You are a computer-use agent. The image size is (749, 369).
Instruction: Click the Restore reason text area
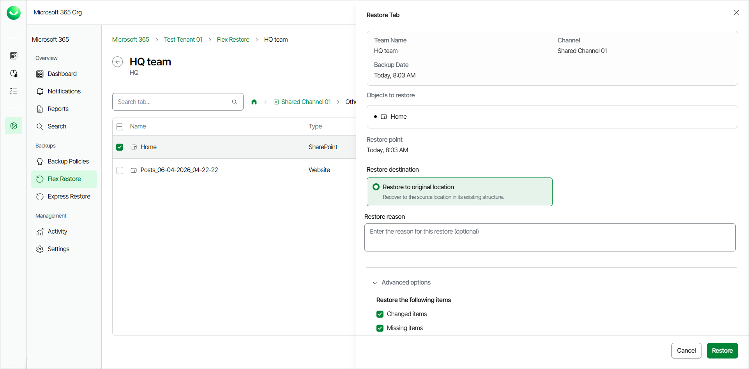coord(550,237)
